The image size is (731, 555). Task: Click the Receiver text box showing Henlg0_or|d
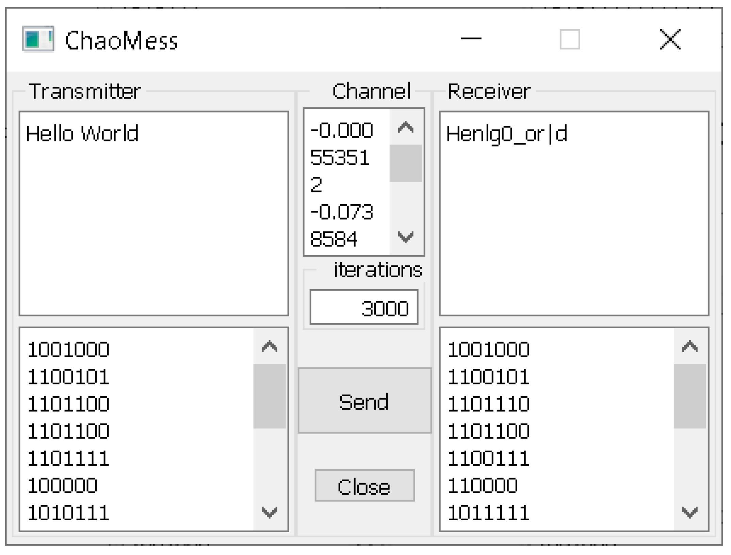[574, 213]
